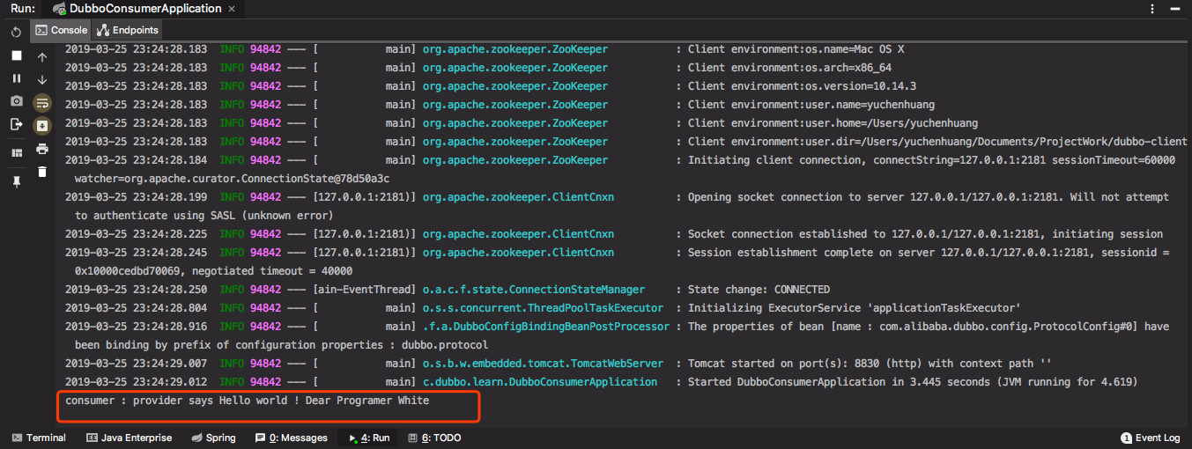Click 'Initiating client connection' log message
Image resolution: width=1192 pixels, height=449 pixels.
[x=931, y=160]
